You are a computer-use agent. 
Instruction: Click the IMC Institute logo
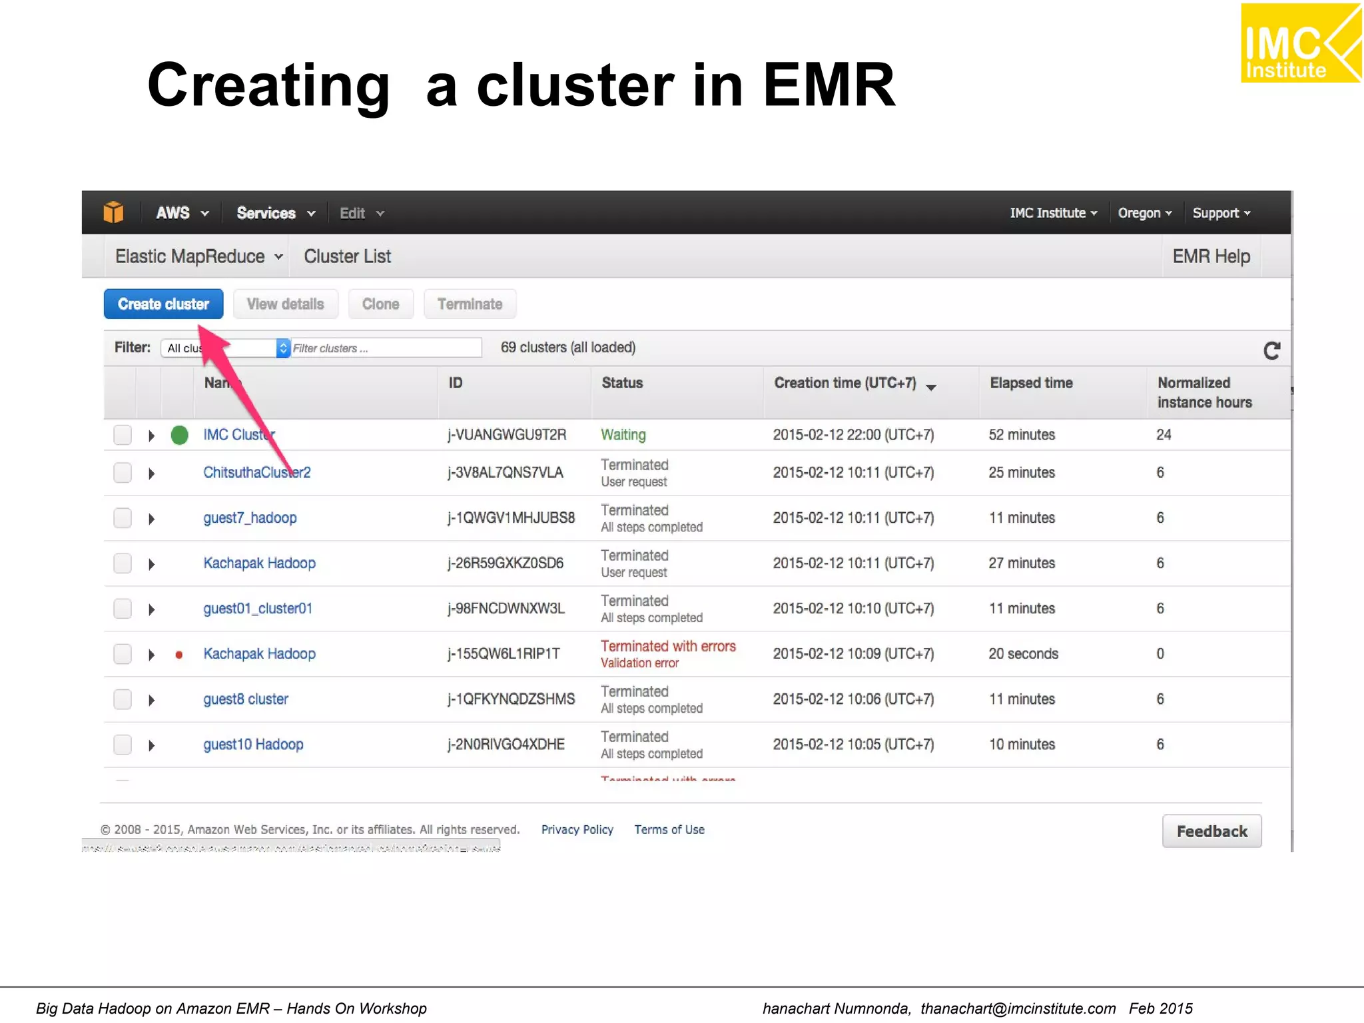point(1301,43)
